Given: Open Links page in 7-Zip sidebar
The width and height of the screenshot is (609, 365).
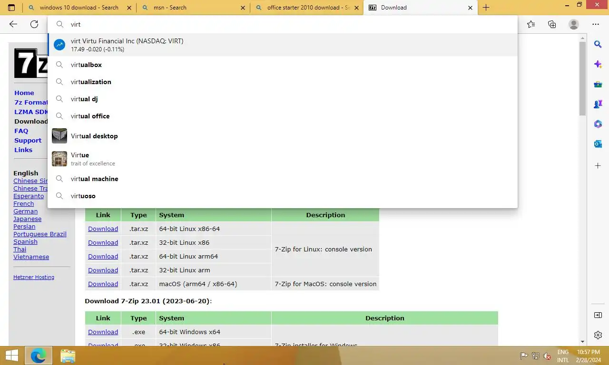Looking at the screenshot, I should tap(23, 150).
